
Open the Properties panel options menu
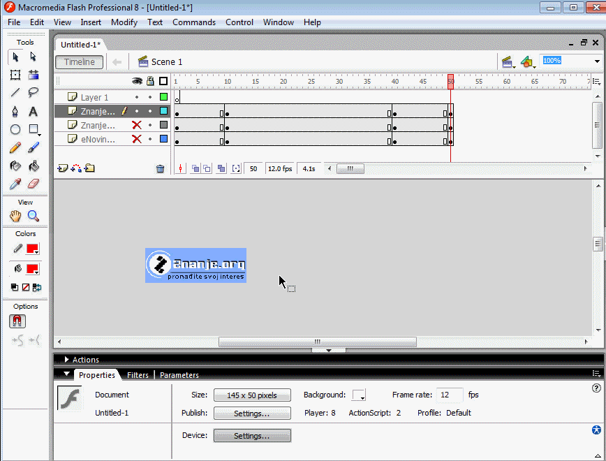596,373
